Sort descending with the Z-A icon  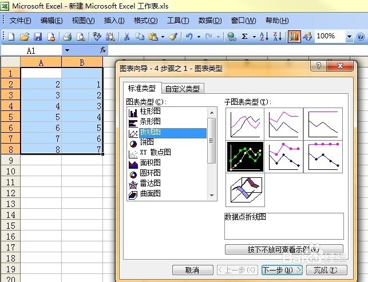click(x=278, y=37)
